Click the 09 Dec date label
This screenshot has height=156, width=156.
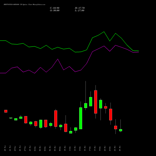click(60, 149)
